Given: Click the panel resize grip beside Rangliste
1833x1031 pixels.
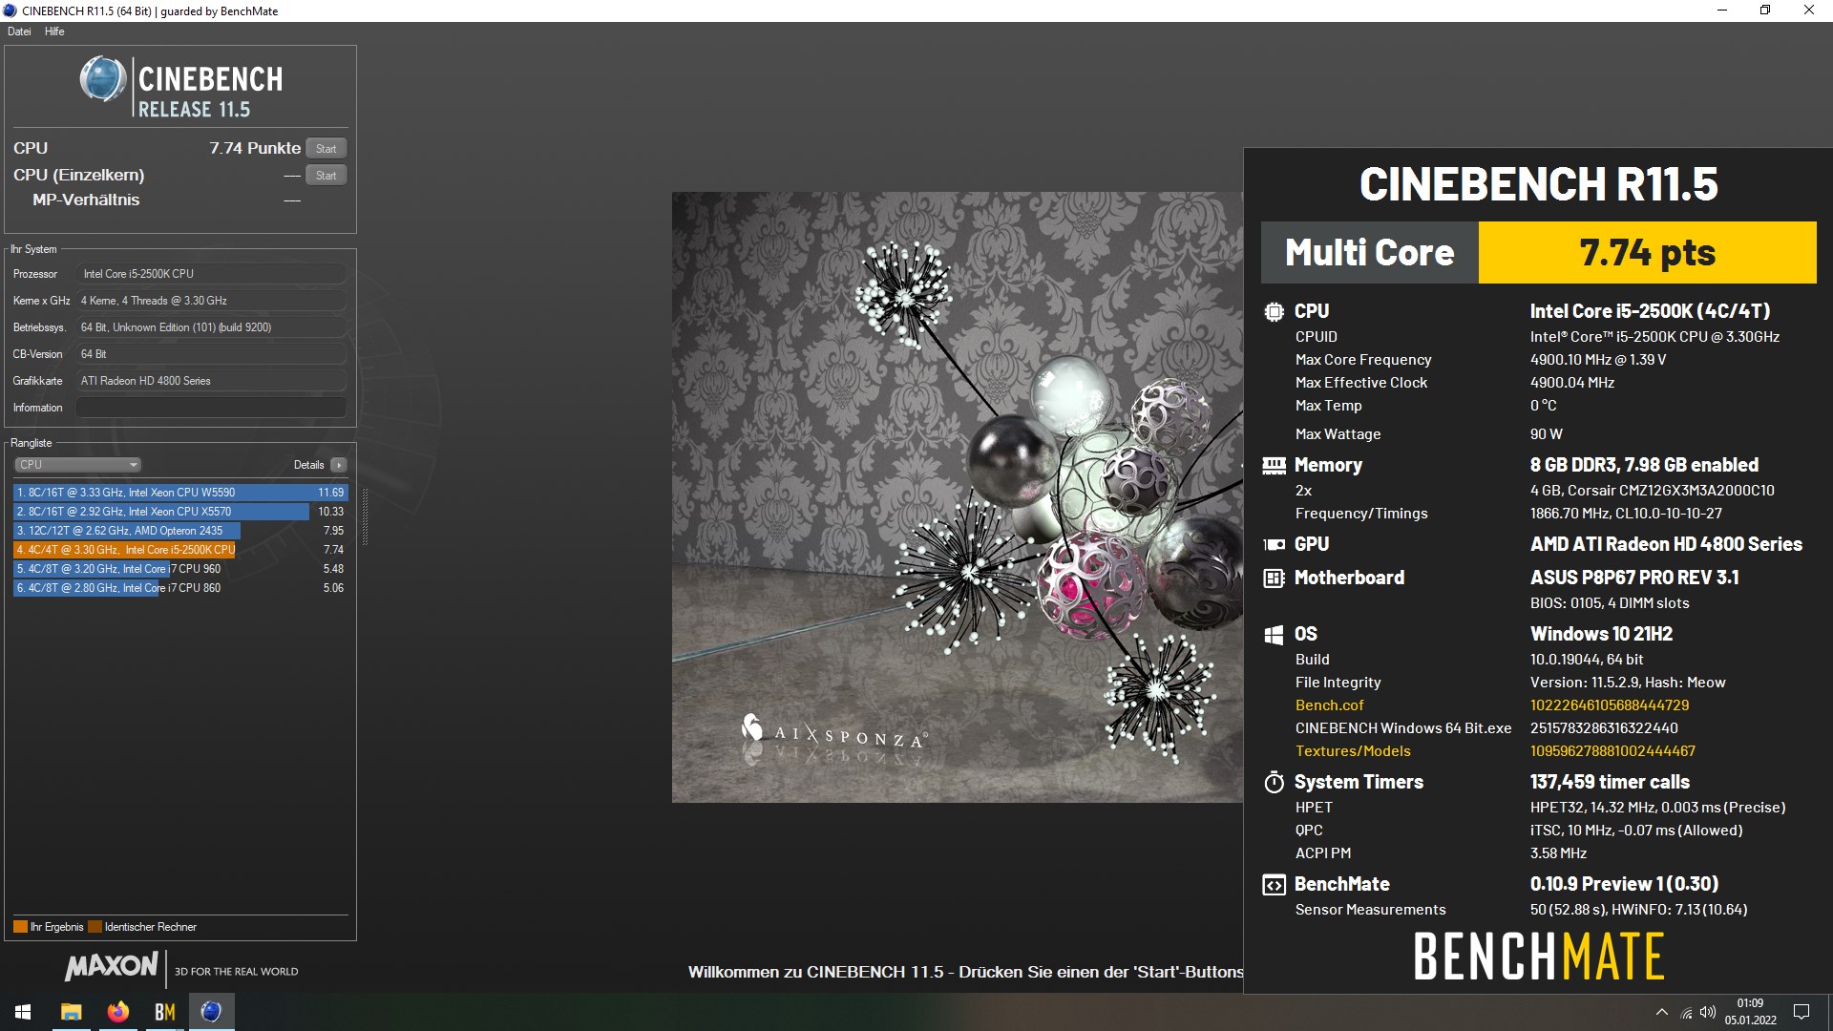Looking at the screenshot, I should tap(364, 515).
